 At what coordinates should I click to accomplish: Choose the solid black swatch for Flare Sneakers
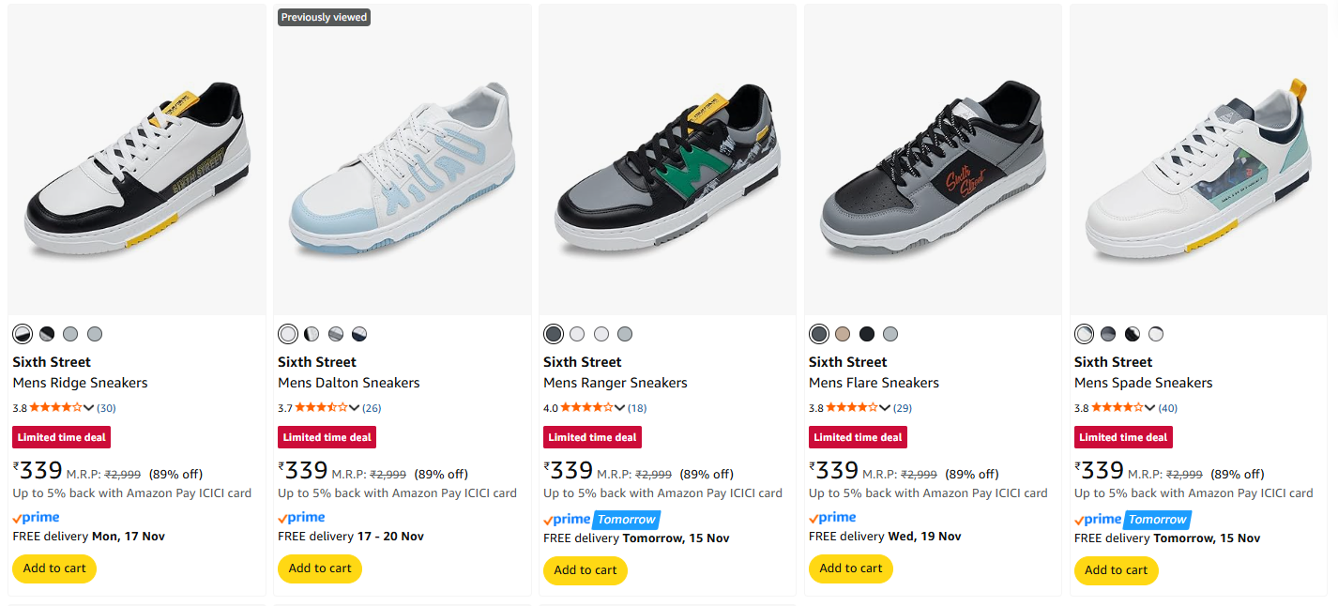pos(867,334)
